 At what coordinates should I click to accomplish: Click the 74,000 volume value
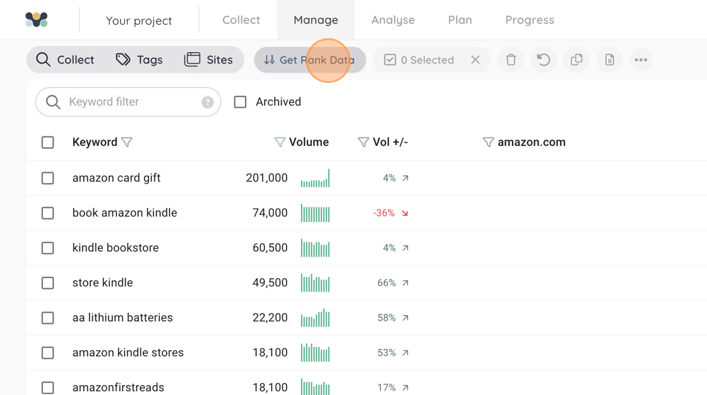[270, 213]
